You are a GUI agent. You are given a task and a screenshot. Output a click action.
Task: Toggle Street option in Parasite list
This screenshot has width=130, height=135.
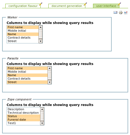pos(27,82)
